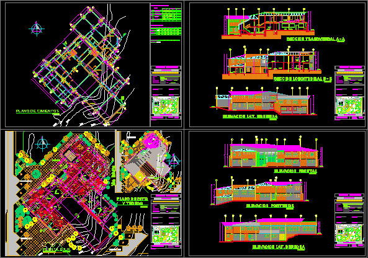Click the "SECCION LONGITUDINAL B-B" caption

pos(303,79)
